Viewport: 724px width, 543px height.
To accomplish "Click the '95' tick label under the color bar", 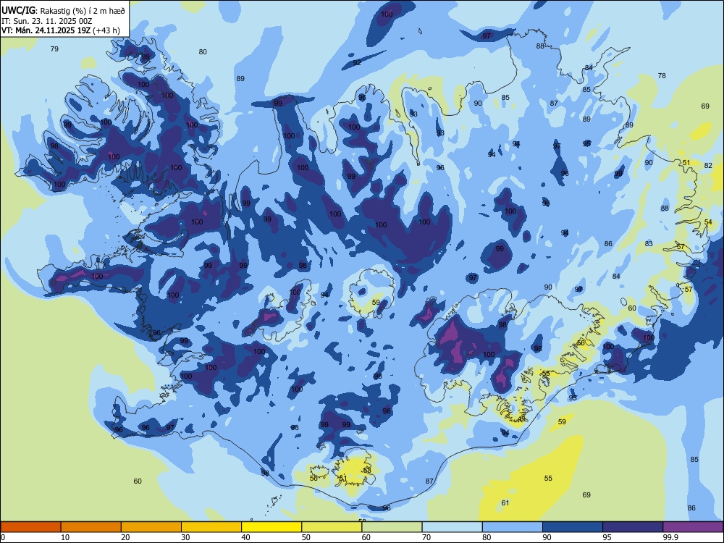I will pyautogui.click(x=607, y=537).
